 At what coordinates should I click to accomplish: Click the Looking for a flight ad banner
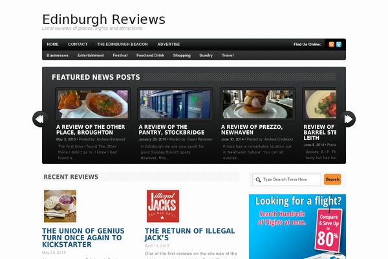pyautogui.click(x=297, y=227)
